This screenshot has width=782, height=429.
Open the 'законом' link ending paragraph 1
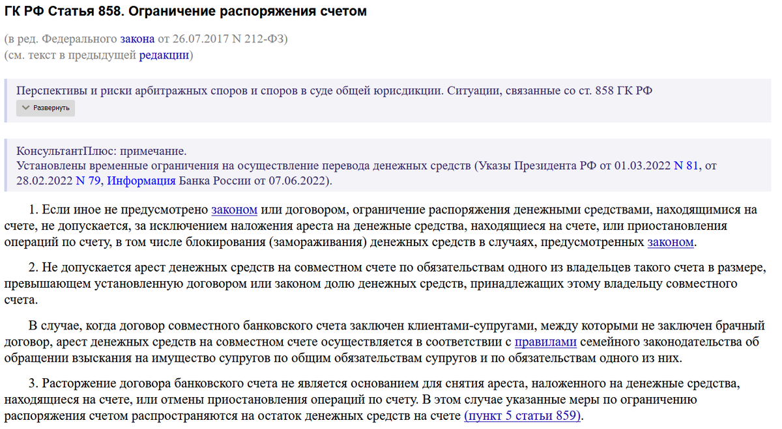pyautogui.click(x=671, y=242)
